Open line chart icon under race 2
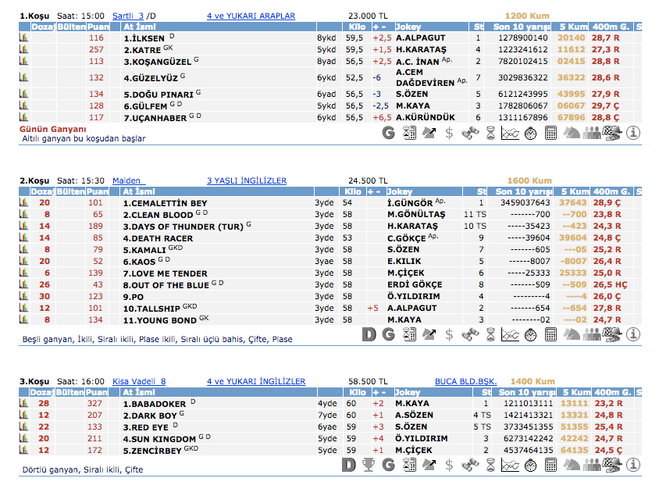 point(510,334)
